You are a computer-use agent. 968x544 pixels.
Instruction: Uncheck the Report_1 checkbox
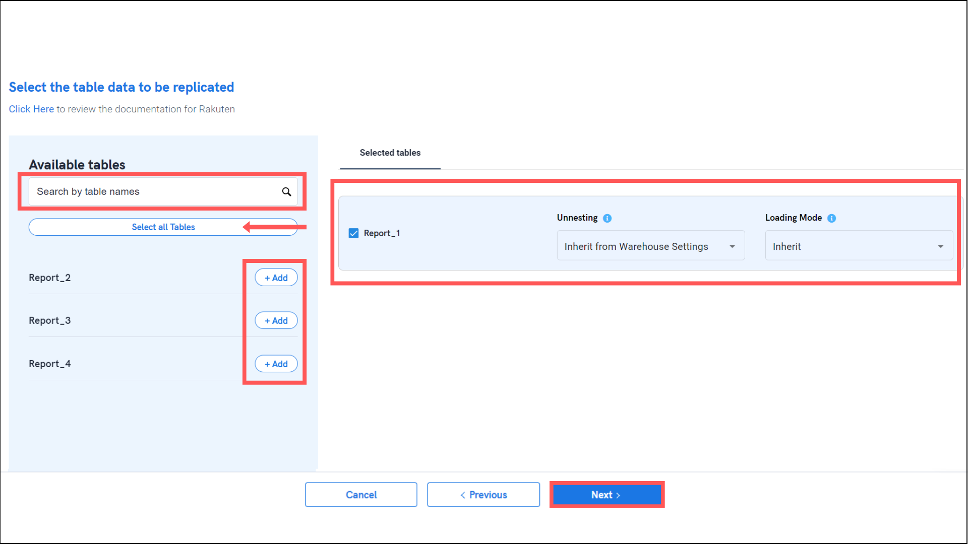(x=353, y=233)
